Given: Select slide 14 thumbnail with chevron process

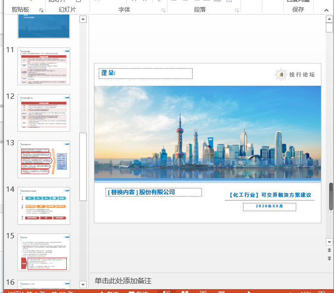Looking at the screenshot, I should pyautogui.click(x=44, y=206).
